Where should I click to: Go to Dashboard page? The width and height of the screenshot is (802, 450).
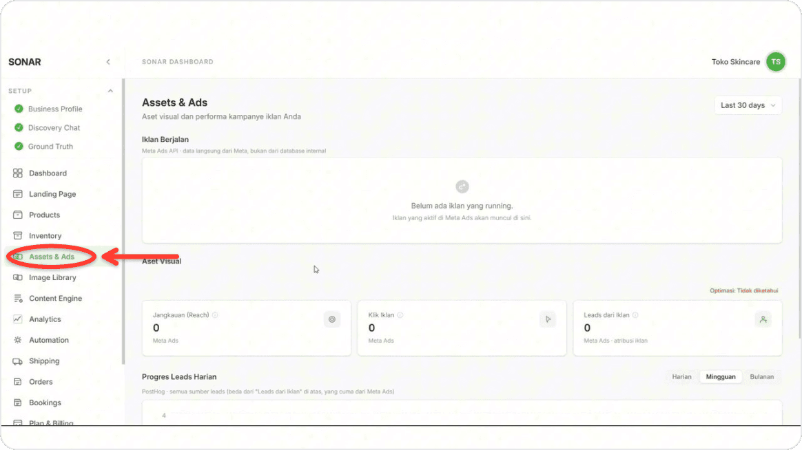[x=48, y=173]
